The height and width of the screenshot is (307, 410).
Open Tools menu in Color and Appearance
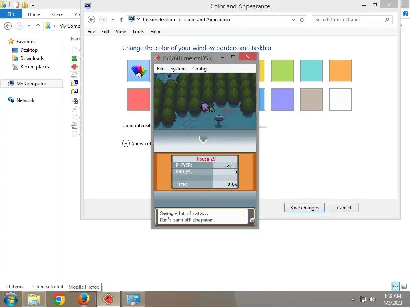click(138, 32)
